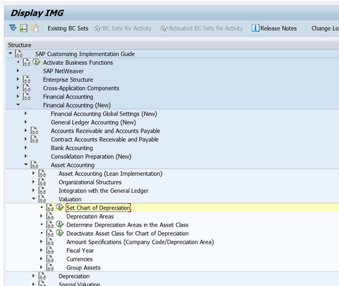
Task: Open documentation icon for Fiscal Year
Action: coord(50,251)
